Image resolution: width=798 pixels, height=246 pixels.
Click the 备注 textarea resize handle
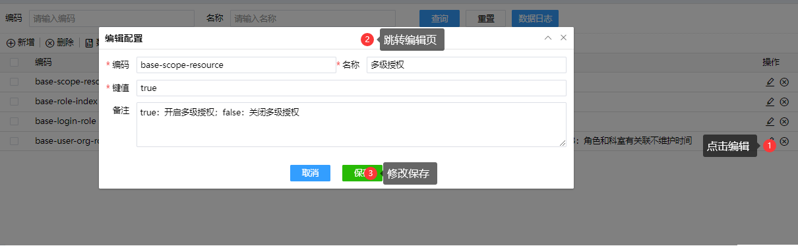click(x=563, y=143)
